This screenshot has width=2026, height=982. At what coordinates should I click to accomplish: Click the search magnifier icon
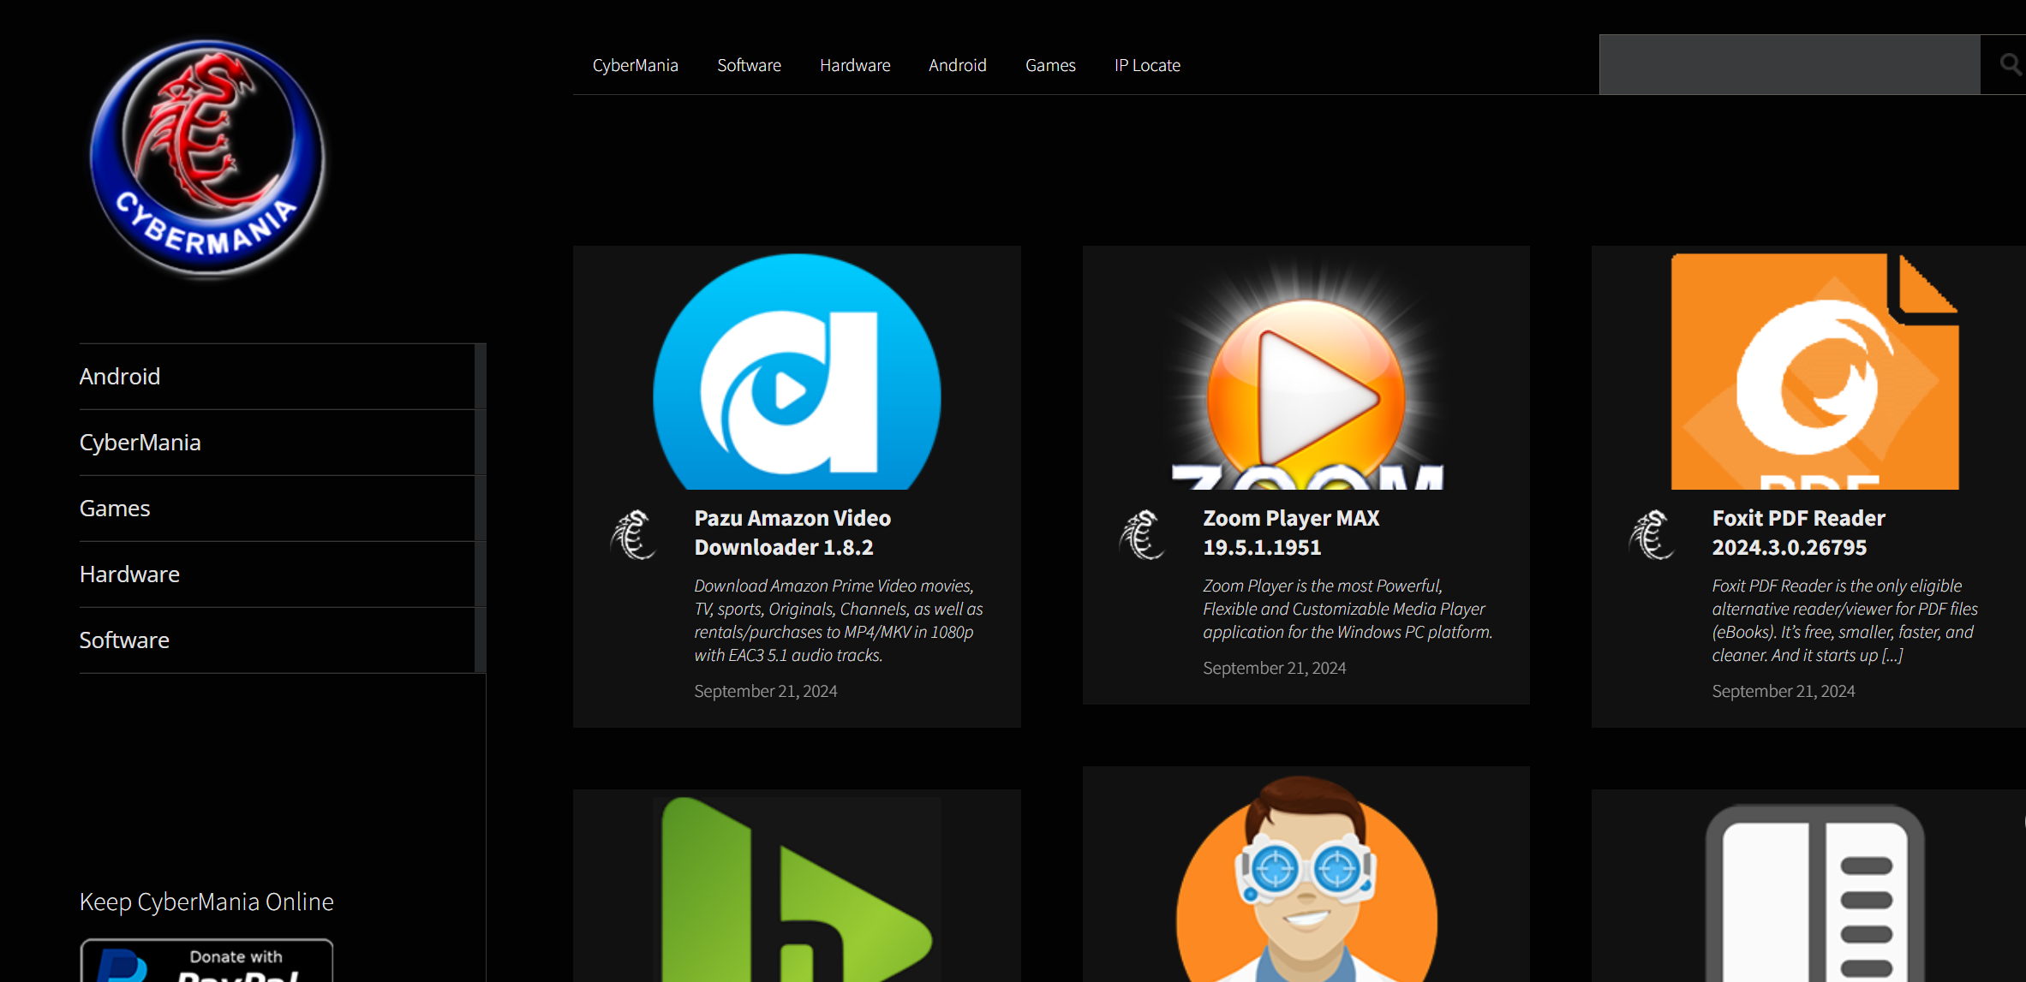[2009, 64]
